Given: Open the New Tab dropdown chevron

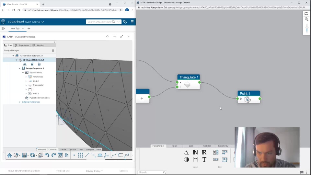Looking at the screenshot, I should [23, 29].
